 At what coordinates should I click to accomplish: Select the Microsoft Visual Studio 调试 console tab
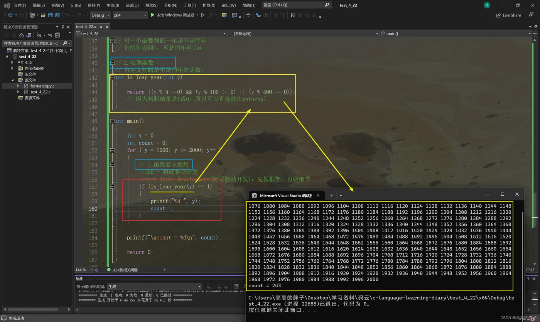(286, 195)
